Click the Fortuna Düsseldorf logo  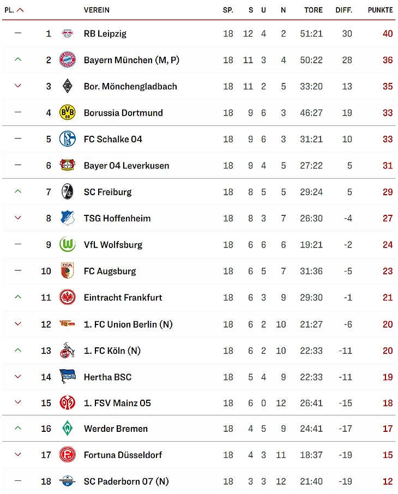[67, 455]
